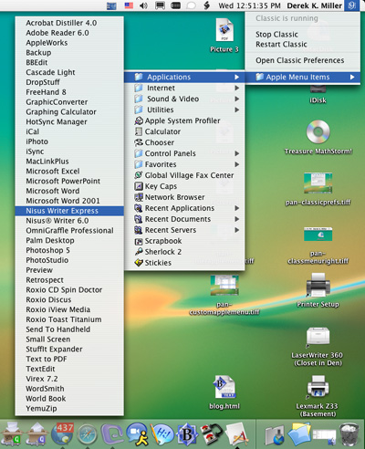Click the mail globe icon with 437 badge
The width and height of the screenshot is (365, 449).
[62, 433]
